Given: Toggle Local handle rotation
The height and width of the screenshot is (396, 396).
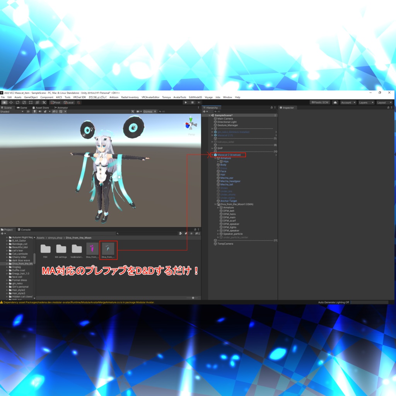Looking at the screenshot, I should click(x=68, y=102).
